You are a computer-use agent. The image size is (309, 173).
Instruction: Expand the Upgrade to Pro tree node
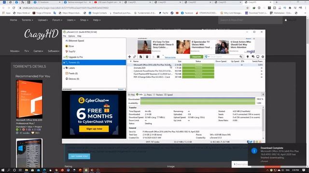(x=64, y=57)
